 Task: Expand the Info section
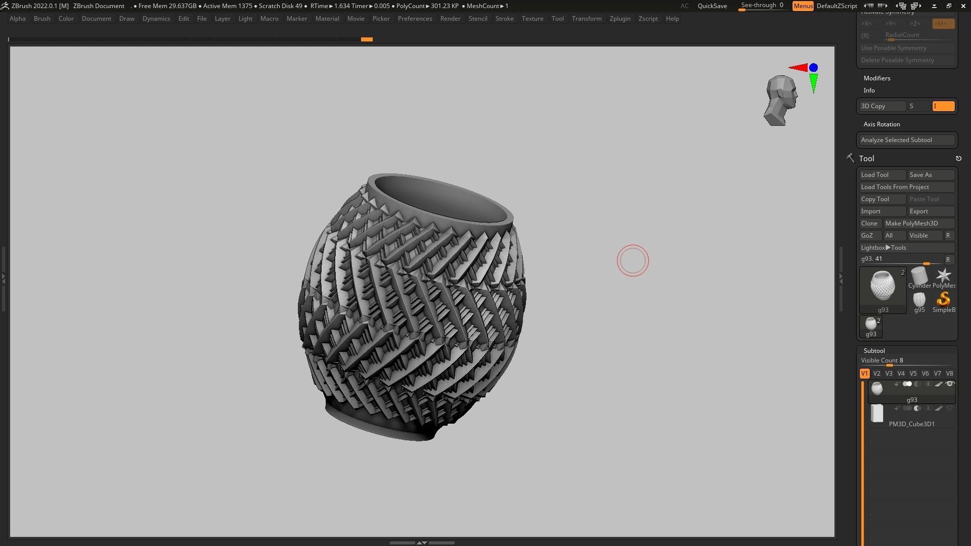(x=869, y=90)
